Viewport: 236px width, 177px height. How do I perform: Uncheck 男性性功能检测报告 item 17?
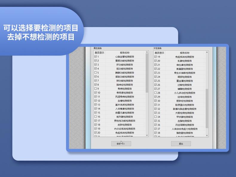click(96, 121)
